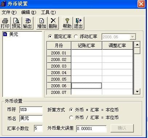Open 帮助 (Help) from the toolbar
Screen dimensions: 148x138
(x=67, y=23)
